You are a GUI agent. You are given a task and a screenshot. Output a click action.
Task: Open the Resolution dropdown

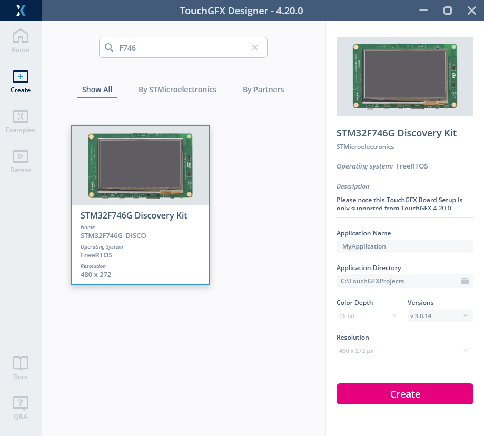[x=404, y=351]
